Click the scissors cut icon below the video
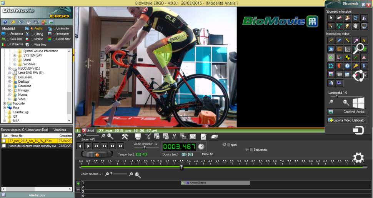This screenshot has width=373, height=198. tap(174, 136)
